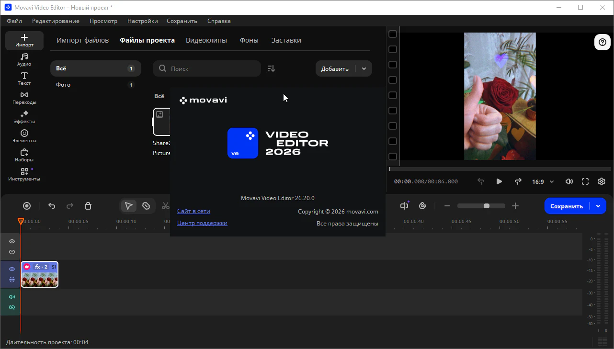Select the clip on the video track

(39, 274)
